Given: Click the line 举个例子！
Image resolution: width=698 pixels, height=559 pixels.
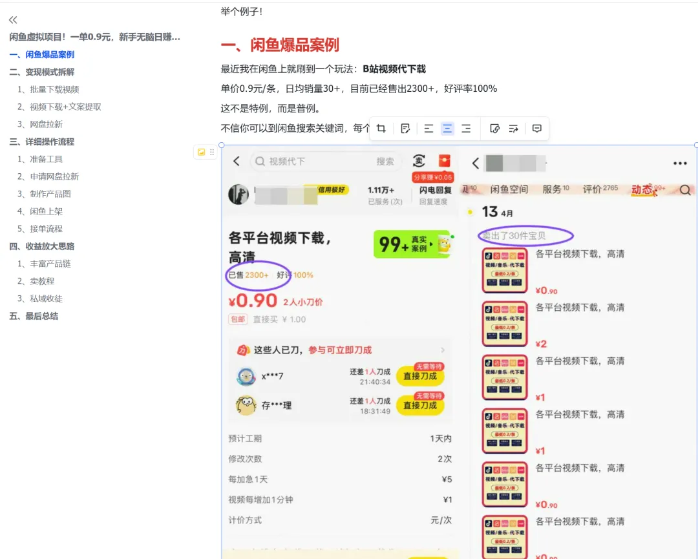Looking at the screenshot, I should [x=242, y=12].
